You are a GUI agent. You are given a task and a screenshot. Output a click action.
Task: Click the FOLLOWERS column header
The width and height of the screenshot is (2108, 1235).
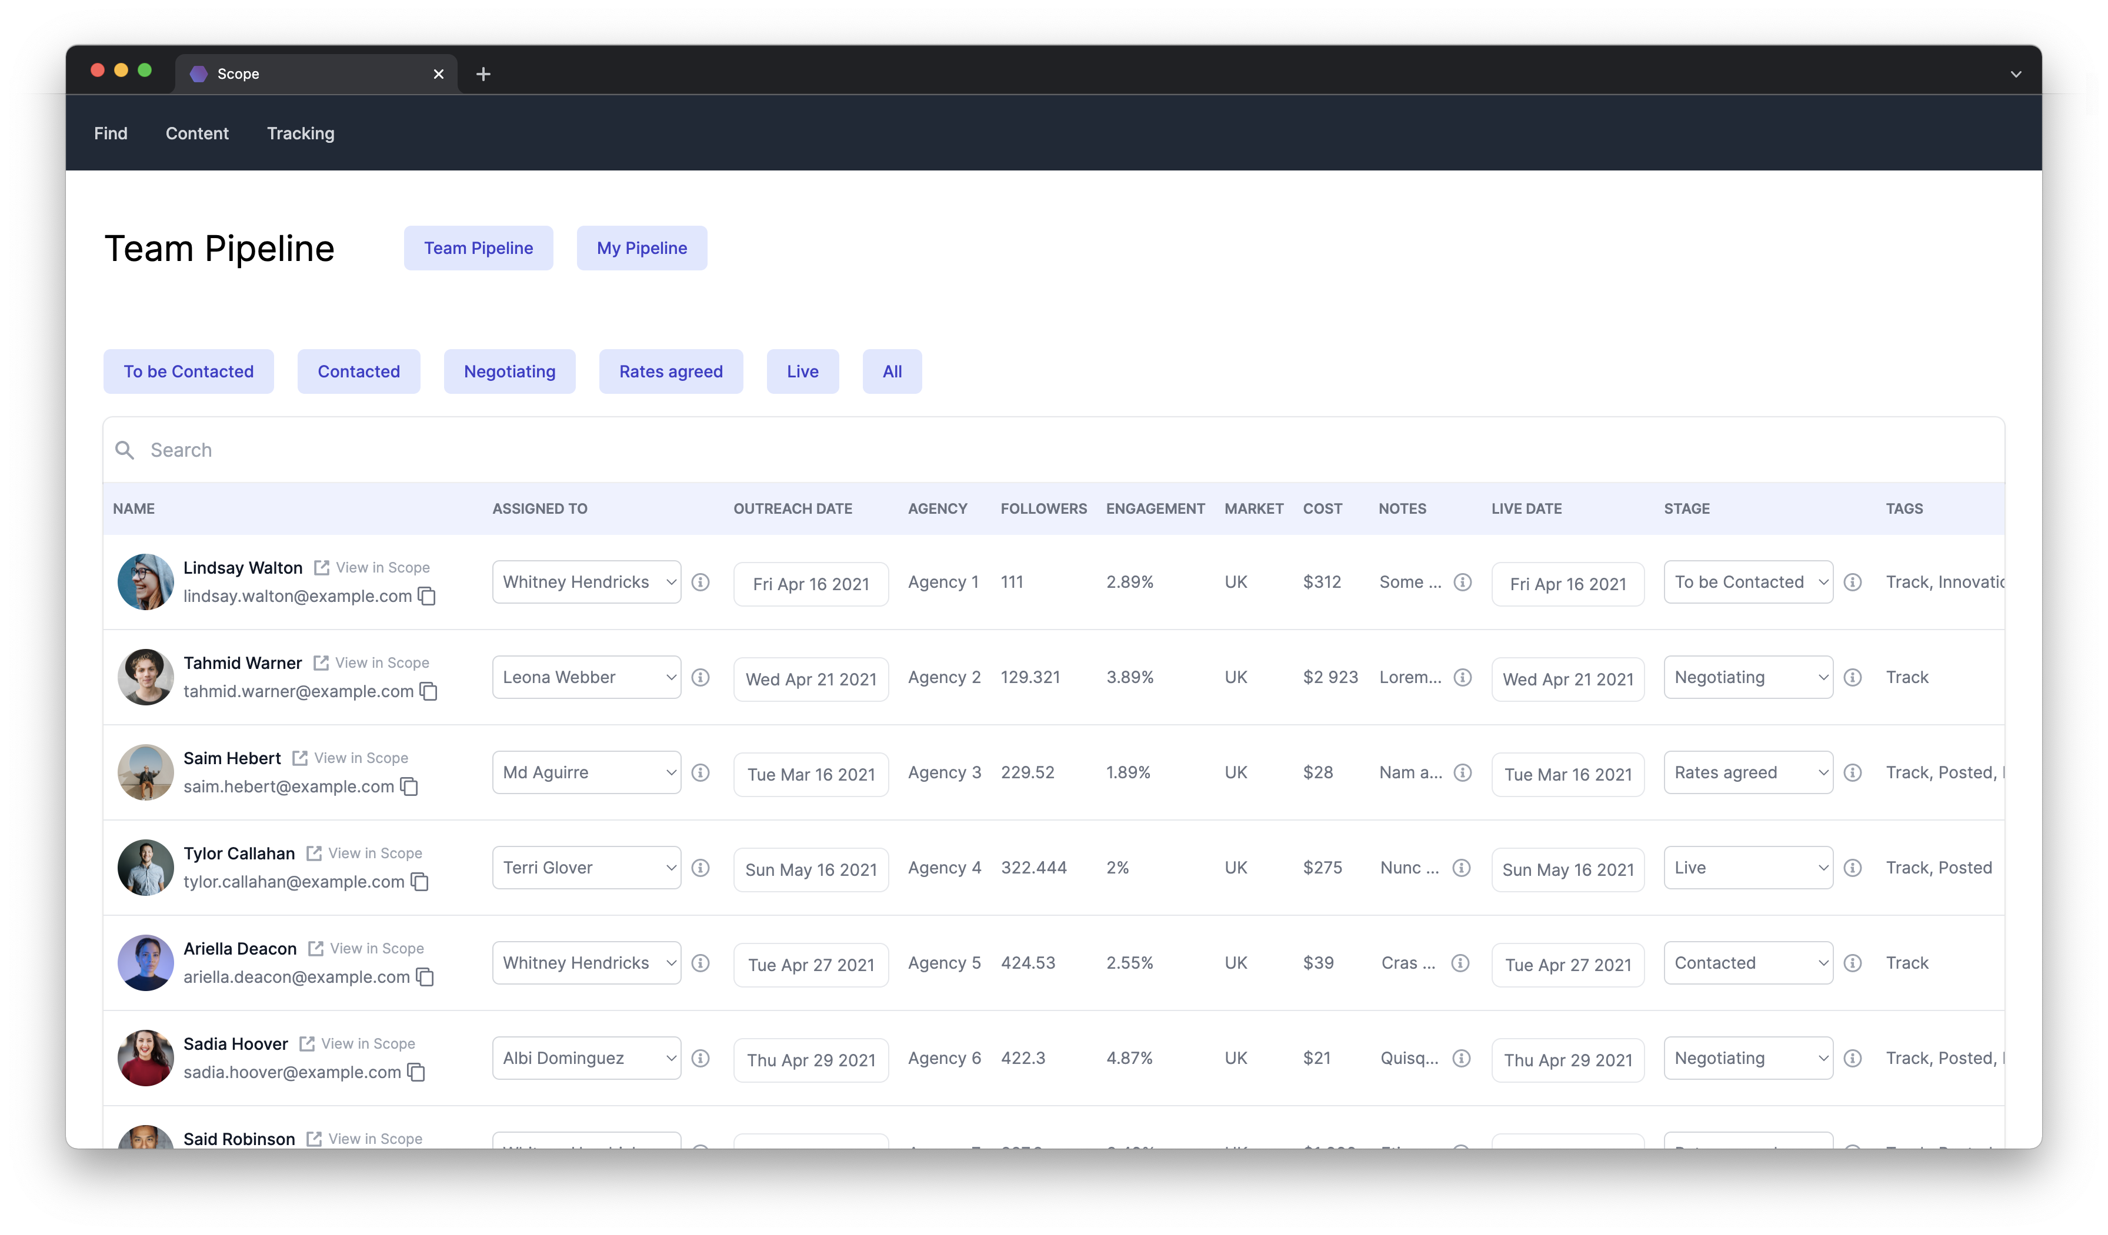[x=1043, y=509]
